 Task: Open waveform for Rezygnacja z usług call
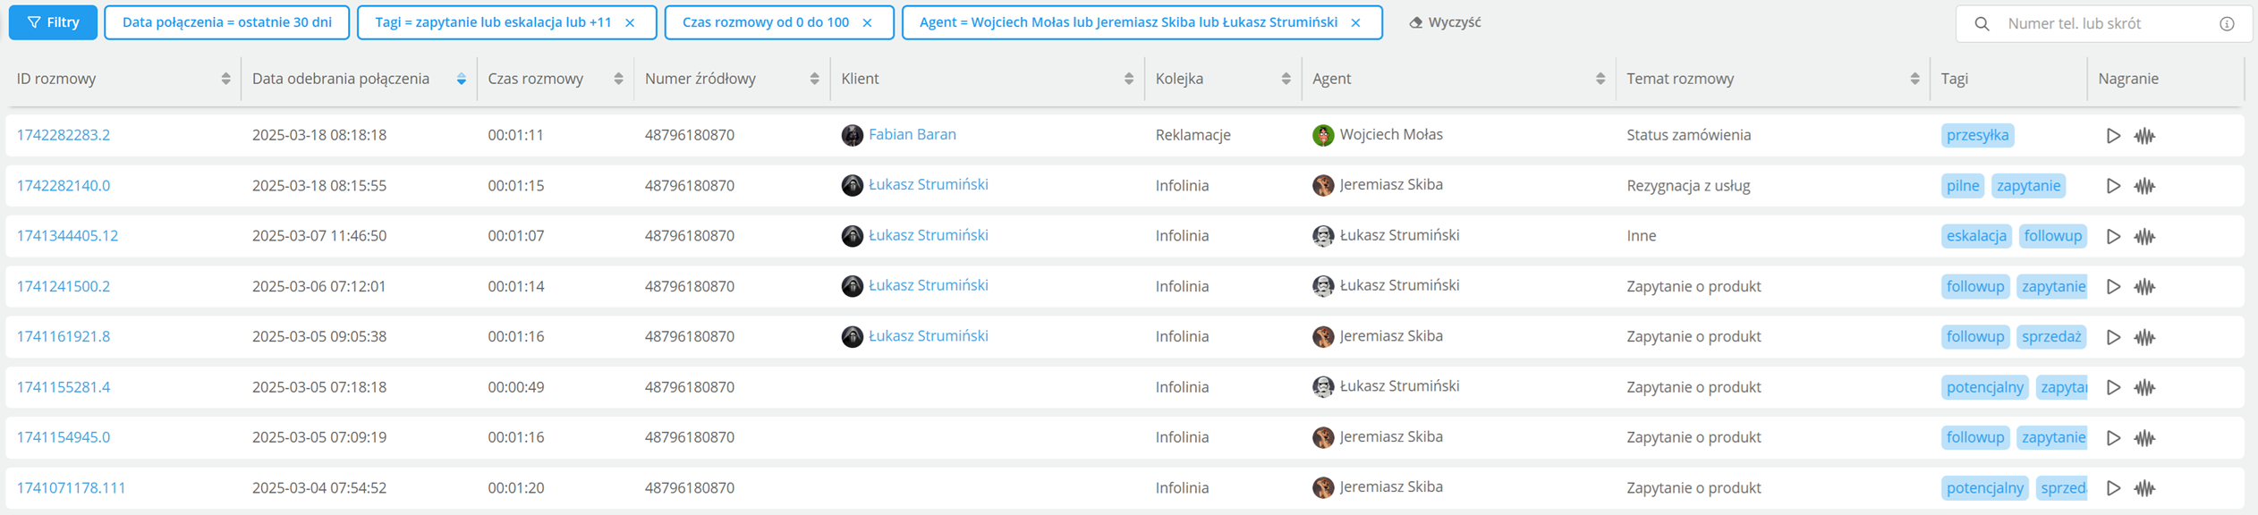2144,186
